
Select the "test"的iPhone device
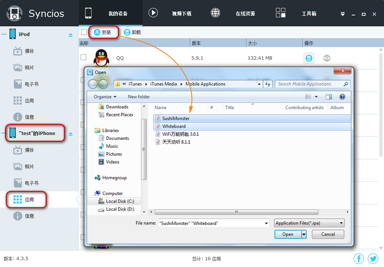point(35,133)
